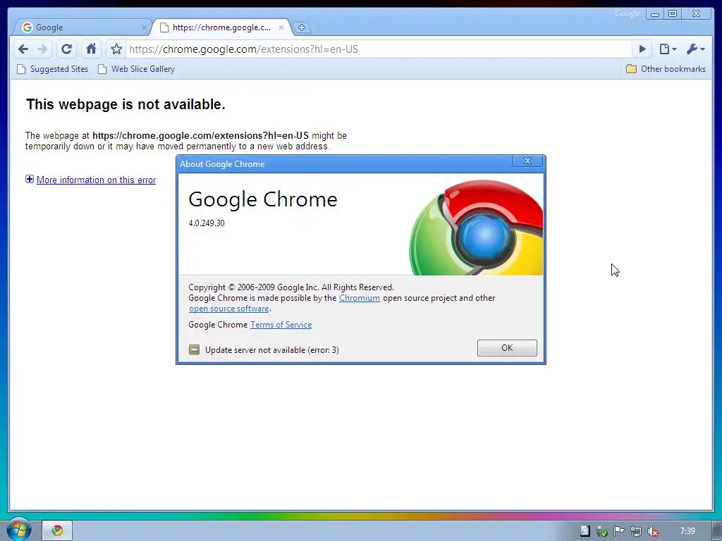
Task: Reload the current page
Action: point(67,49)
